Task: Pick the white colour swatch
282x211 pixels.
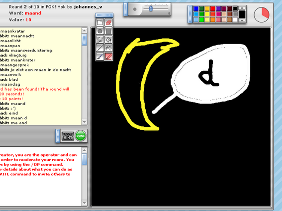Action: point(235,19)
